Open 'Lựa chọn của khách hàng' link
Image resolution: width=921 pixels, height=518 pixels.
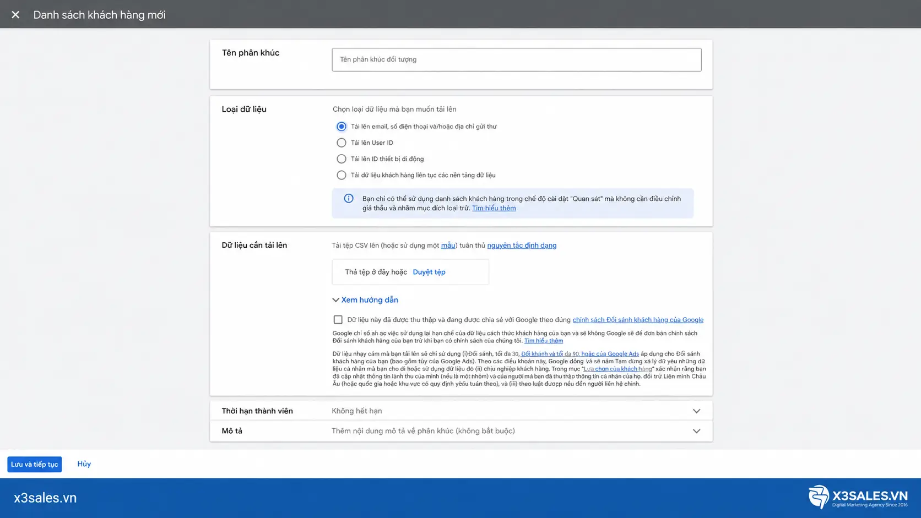[617, 369]
